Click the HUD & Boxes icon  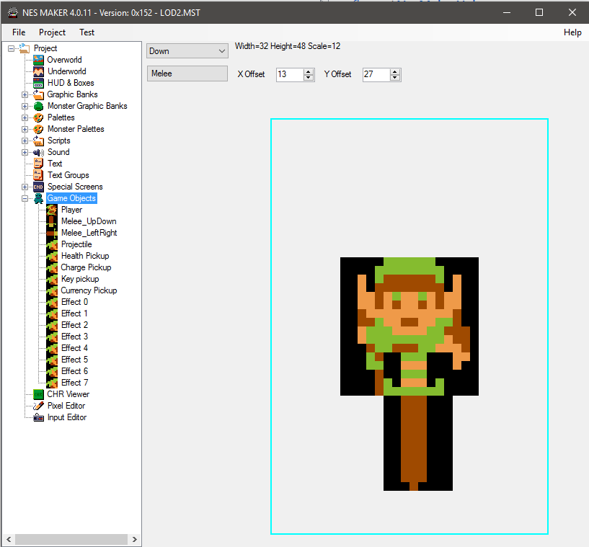tap(38, 83)
